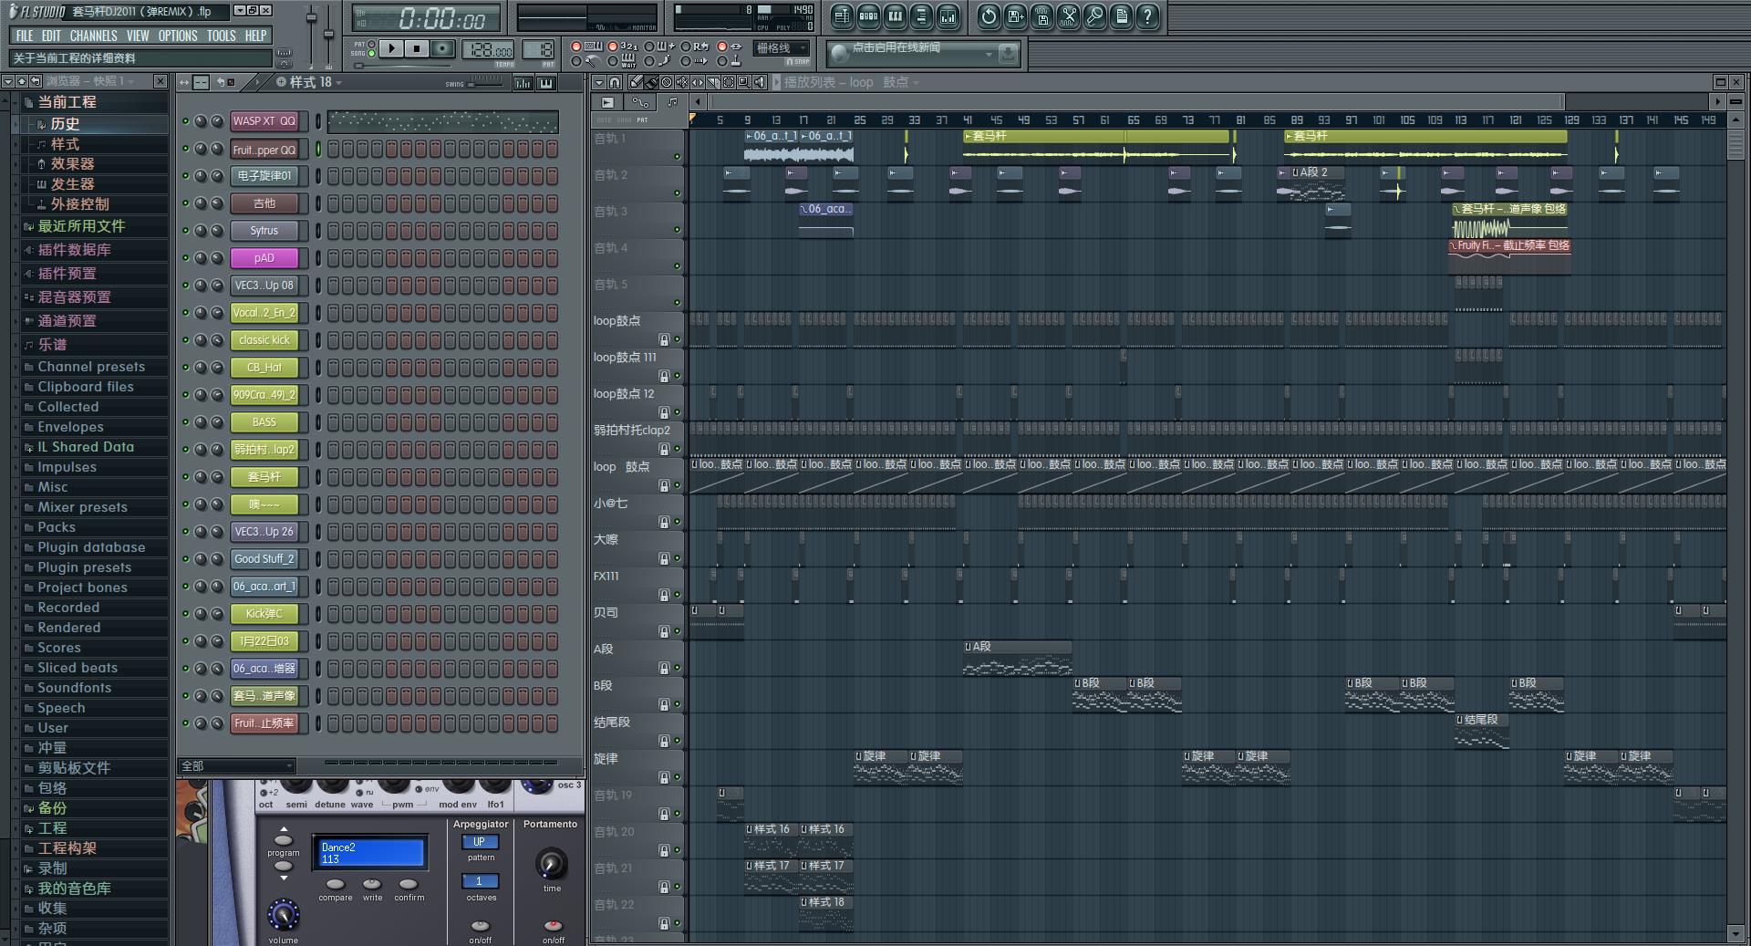
Task: Select the playlist Playback speaker tool
Action: pos(760,82)
